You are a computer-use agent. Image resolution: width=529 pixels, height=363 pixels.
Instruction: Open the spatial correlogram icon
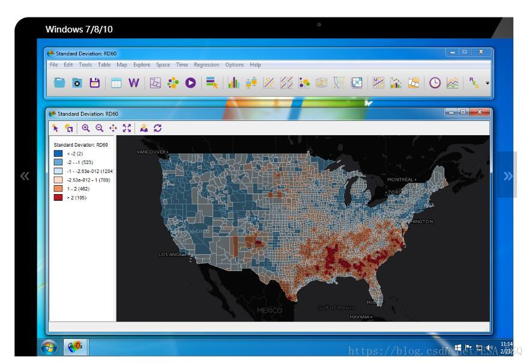click(x=396, y=82)
